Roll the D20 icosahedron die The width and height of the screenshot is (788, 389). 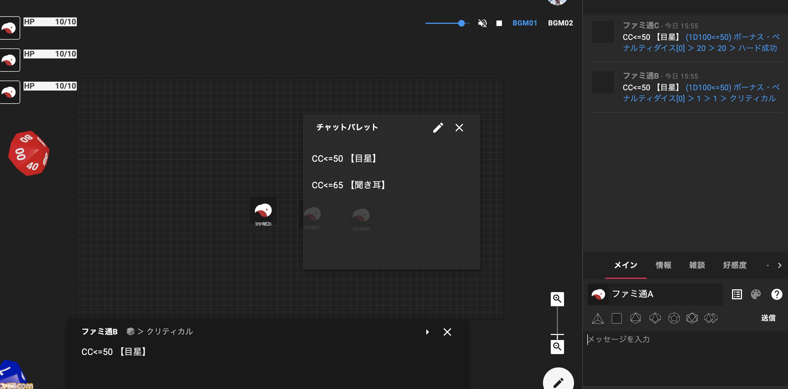pyautogui.click(x=692, y=318)
